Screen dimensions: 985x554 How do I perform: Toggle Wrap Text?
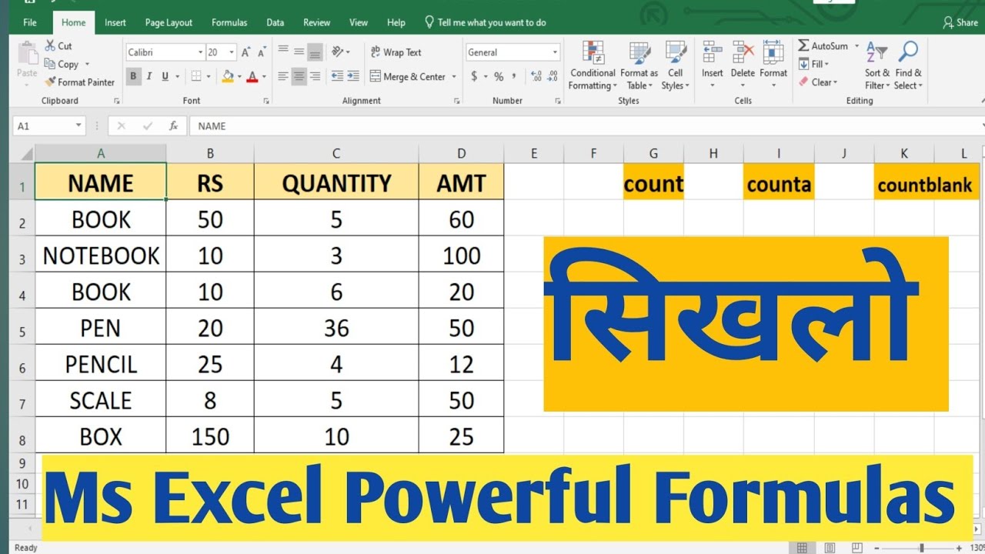tap(396, 52)
